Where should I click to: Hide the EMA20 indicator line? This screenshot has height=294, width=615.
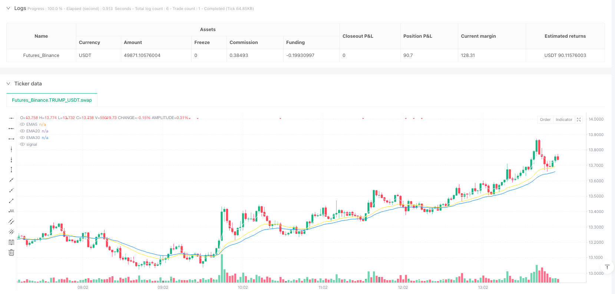pos(23,131)
